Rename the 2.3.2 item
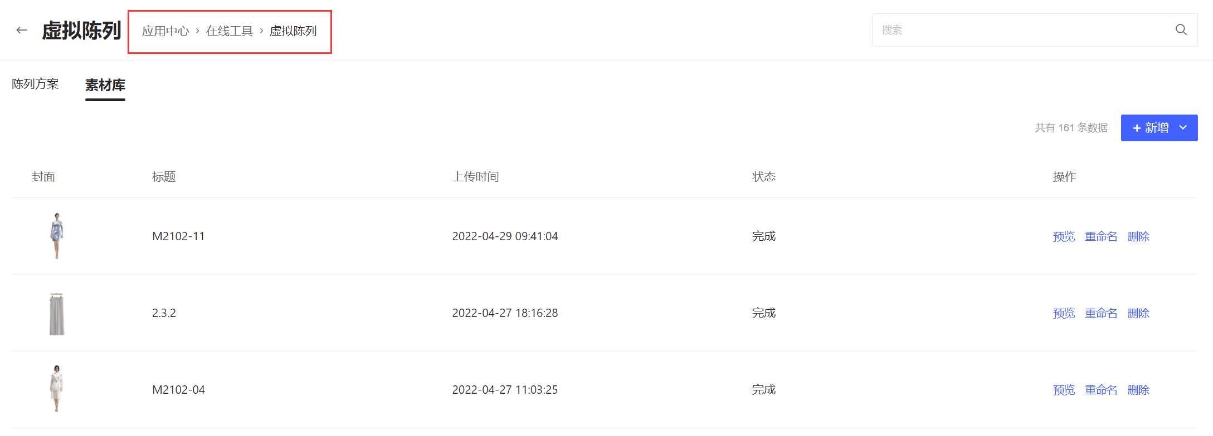This screenshot has width=1213, height=436. (x=1100, y=313)
